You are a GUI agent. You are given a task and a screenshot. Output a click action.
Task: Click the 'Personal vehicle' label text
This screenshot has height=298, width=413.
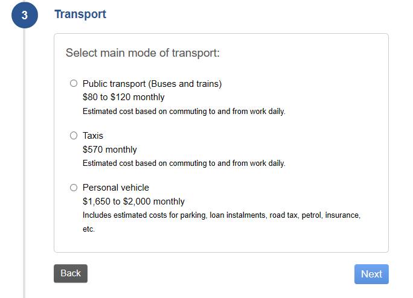coord(116,188)
